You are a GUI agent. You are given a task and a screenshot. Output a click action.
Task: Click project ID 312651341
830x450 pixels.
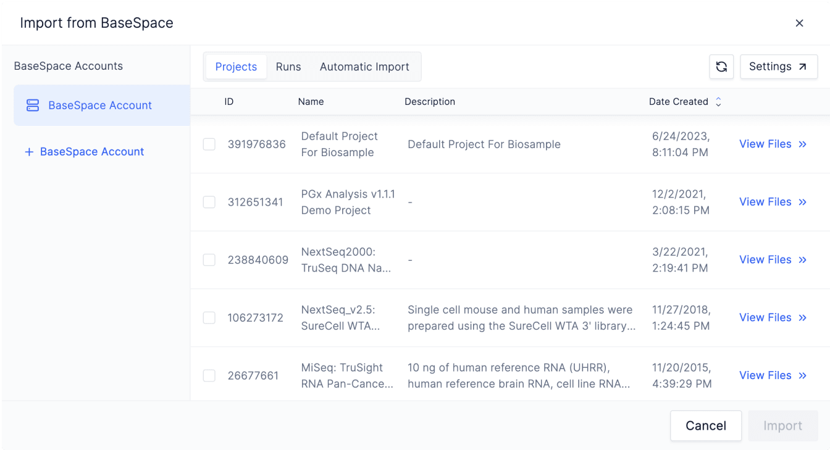coord(255,202)
